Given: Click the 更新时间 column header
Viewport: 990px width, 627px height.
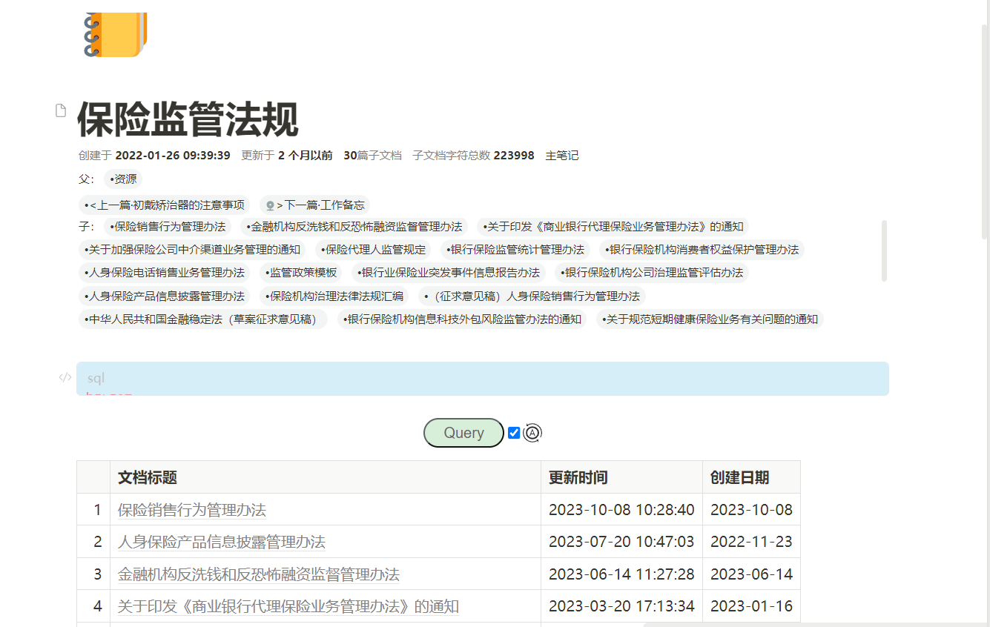Looking at the screenshot, I should [578, 477].
